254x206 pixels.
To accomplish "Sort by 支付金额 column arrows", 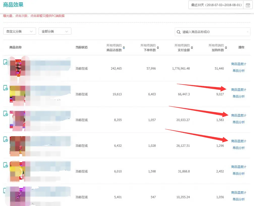I will click(x=192, y=48).
